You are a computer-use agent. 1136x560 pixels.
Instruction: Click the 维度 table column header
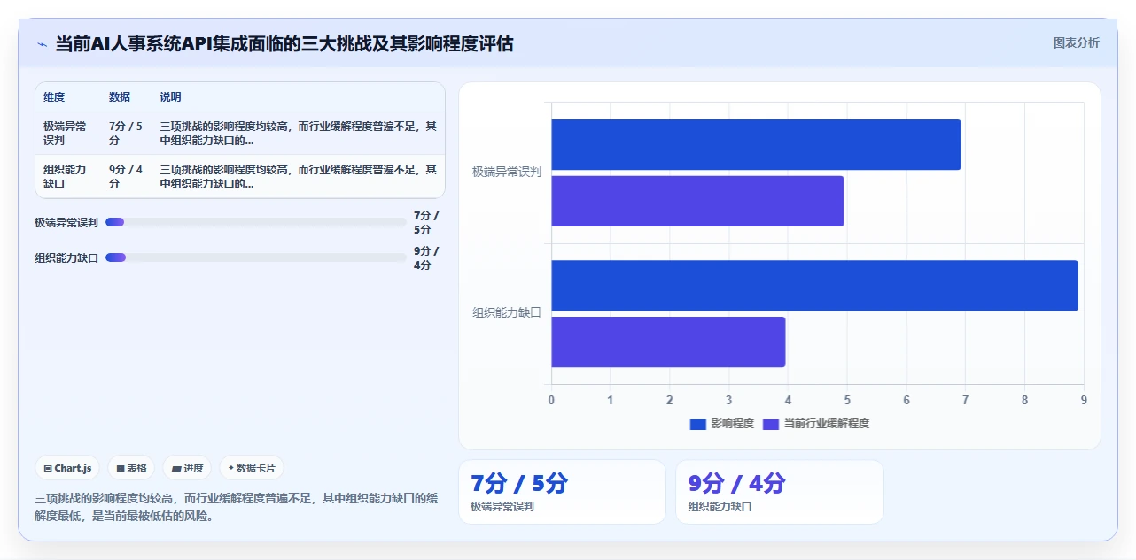(54, 97)
